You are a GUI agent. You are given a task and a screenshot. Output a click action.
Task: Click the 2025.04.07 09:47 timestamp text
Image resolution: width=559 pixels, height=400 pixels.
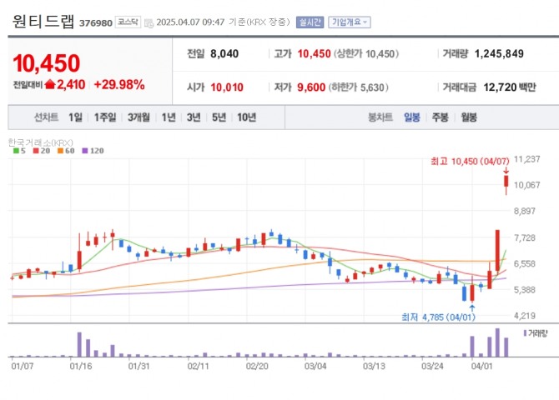(x=190, y=22)
